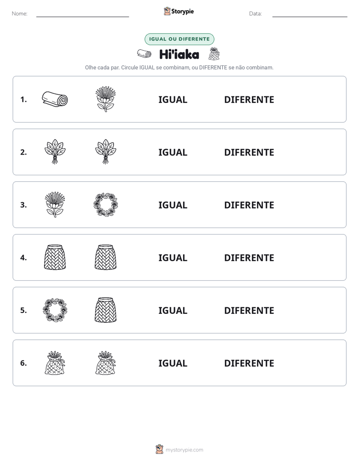This screenshot has height=464, width=359.
Task: Click the net bag icon beside Hi'iaka title
Action: click(x=214, y=54)
